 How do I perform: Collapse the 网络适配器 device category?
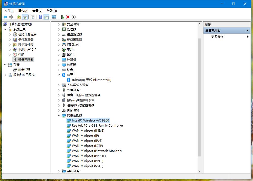pyautogui.click(x=59, y=115)
